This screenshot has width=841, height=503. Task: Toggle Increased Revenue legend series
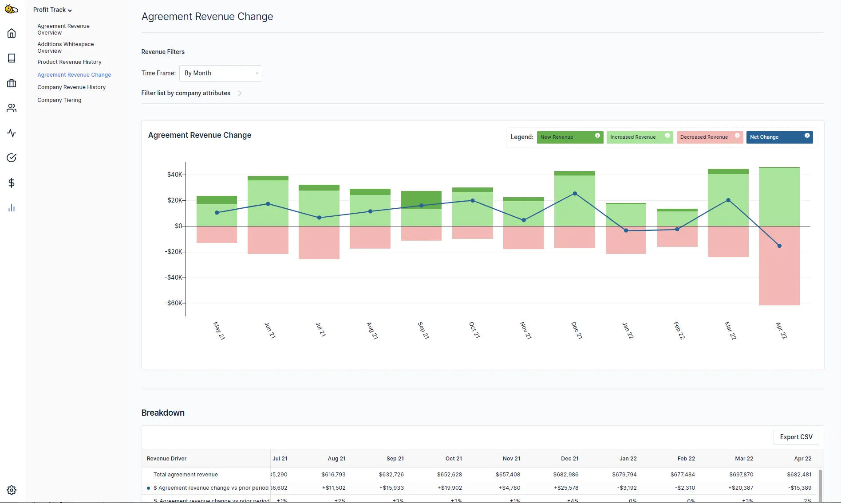pyautogui.click(x=640, y=137)
